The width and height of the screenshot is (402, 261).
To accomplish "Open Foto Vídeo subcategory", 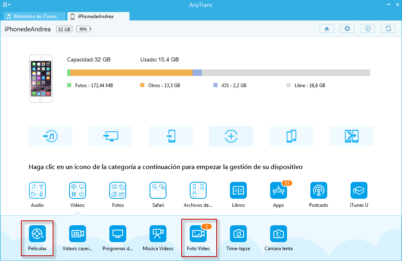I will tap(198, 238).
